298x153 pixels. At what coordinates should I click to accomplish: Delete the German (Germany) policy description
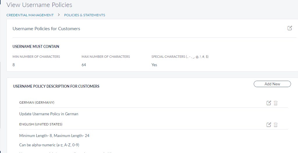(x=276, y=103)
